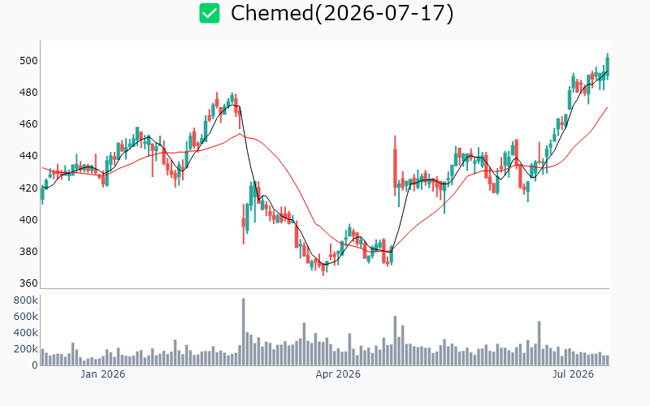Click the 440 price axis label
The image size is (650, 406).
[x=28, y=156]
